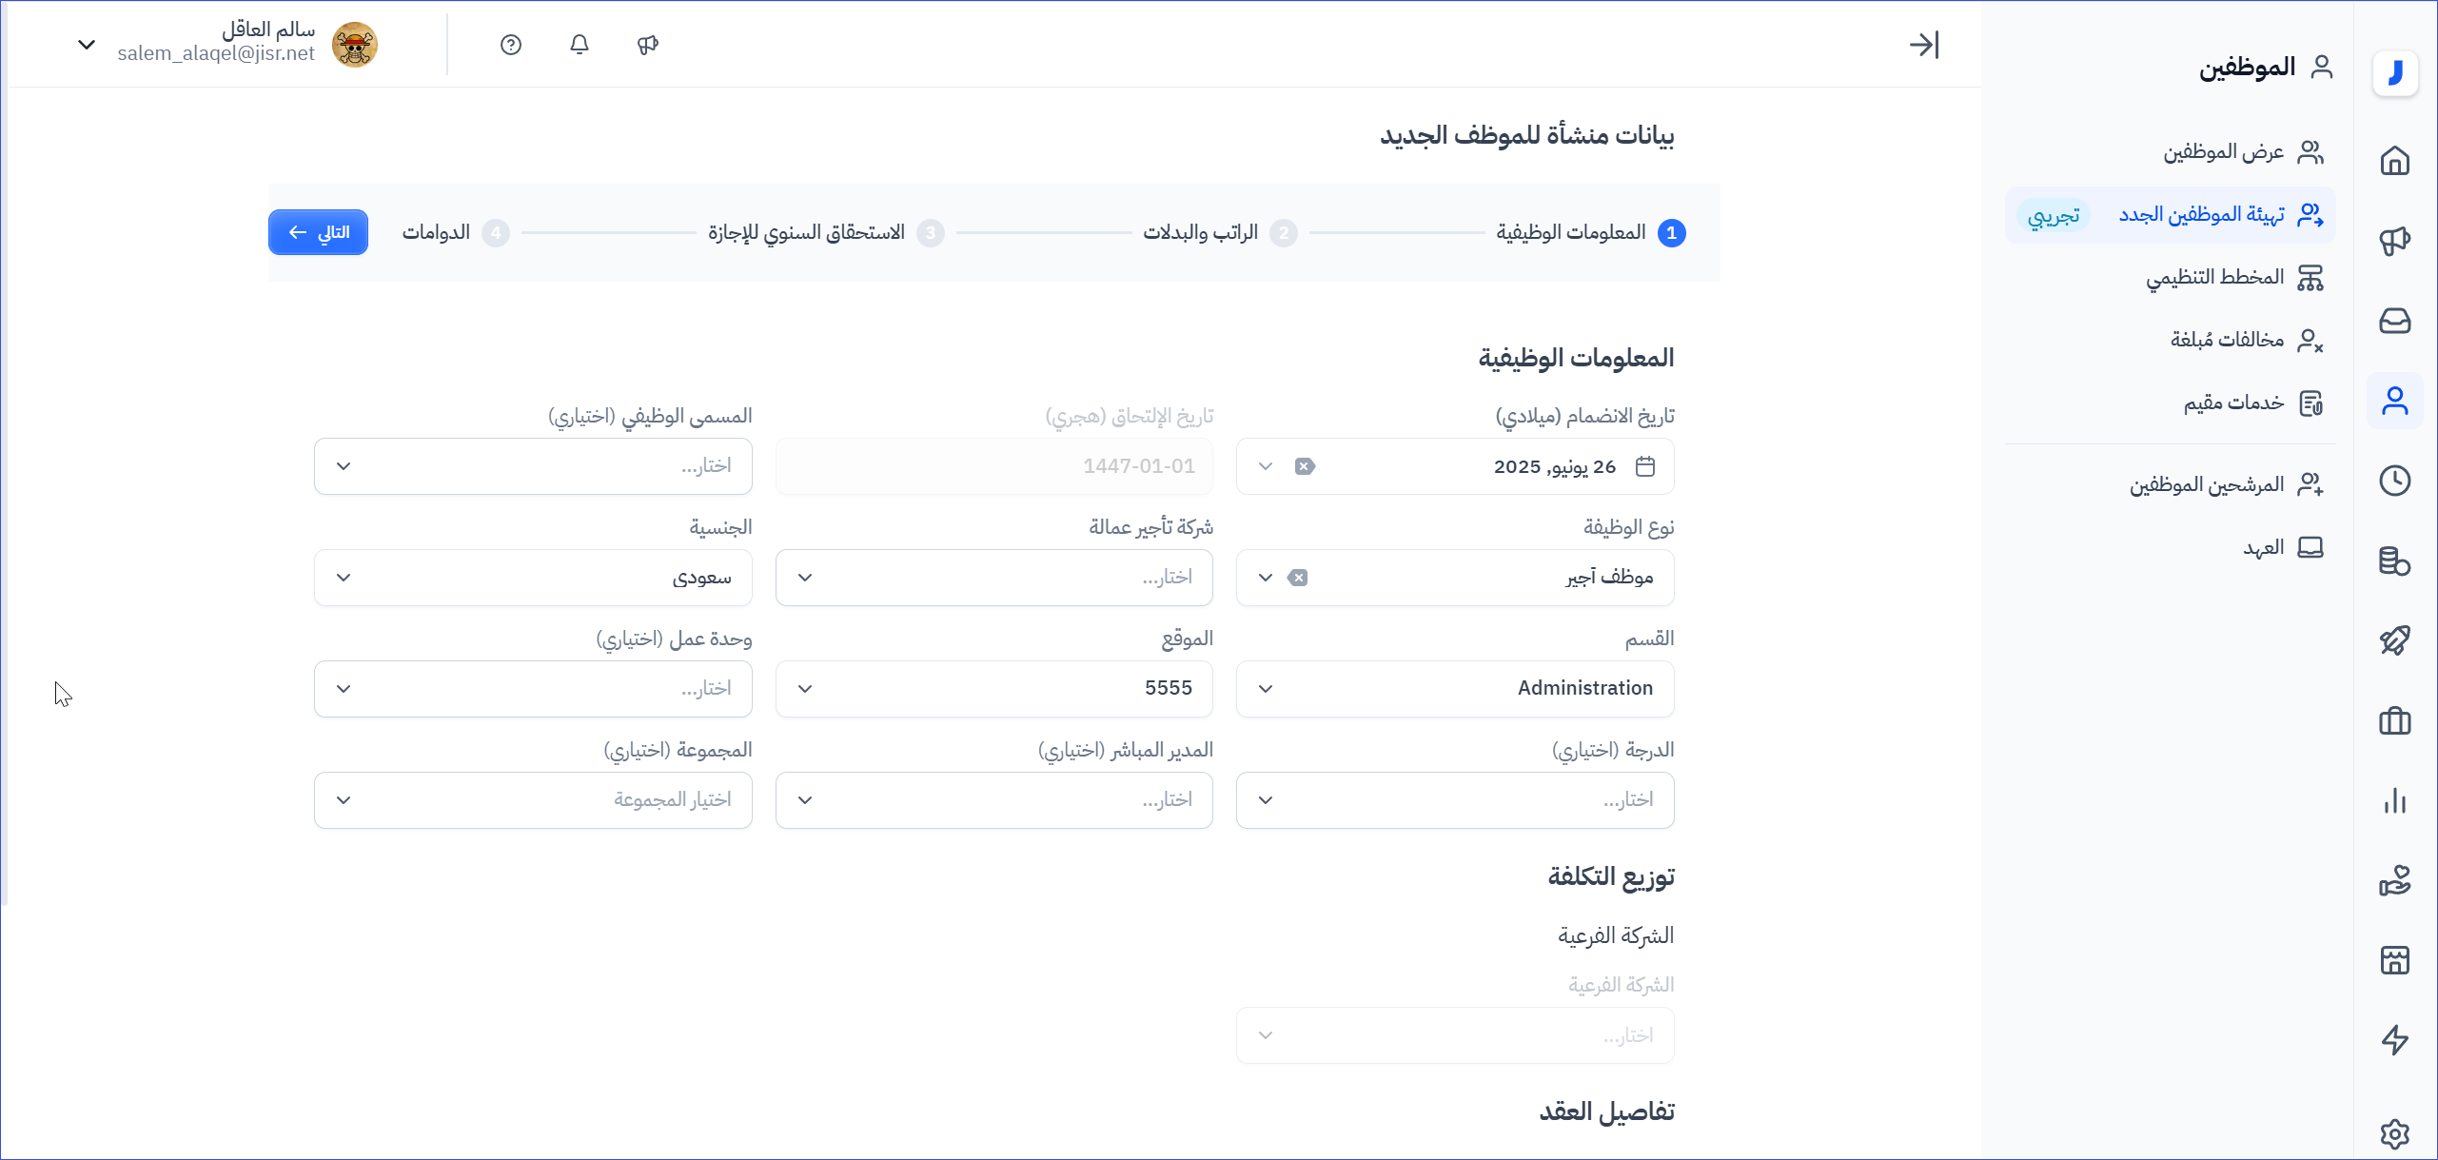The image size is (2438, 1160).
Task: Open المخطط التنظيمي from the sidebar
Action: [x=2214, y=277]
